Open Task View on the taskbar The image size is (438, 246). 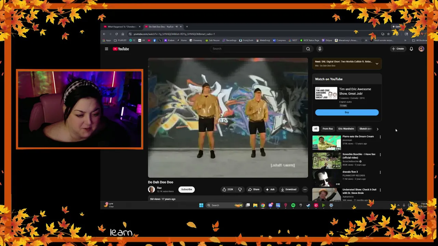[x=248, y=205]
